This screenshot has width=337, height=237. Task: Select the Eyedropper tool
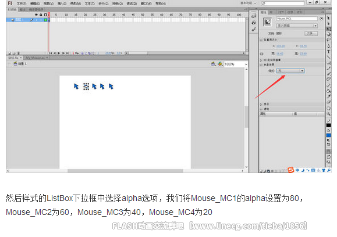[329, 96]
